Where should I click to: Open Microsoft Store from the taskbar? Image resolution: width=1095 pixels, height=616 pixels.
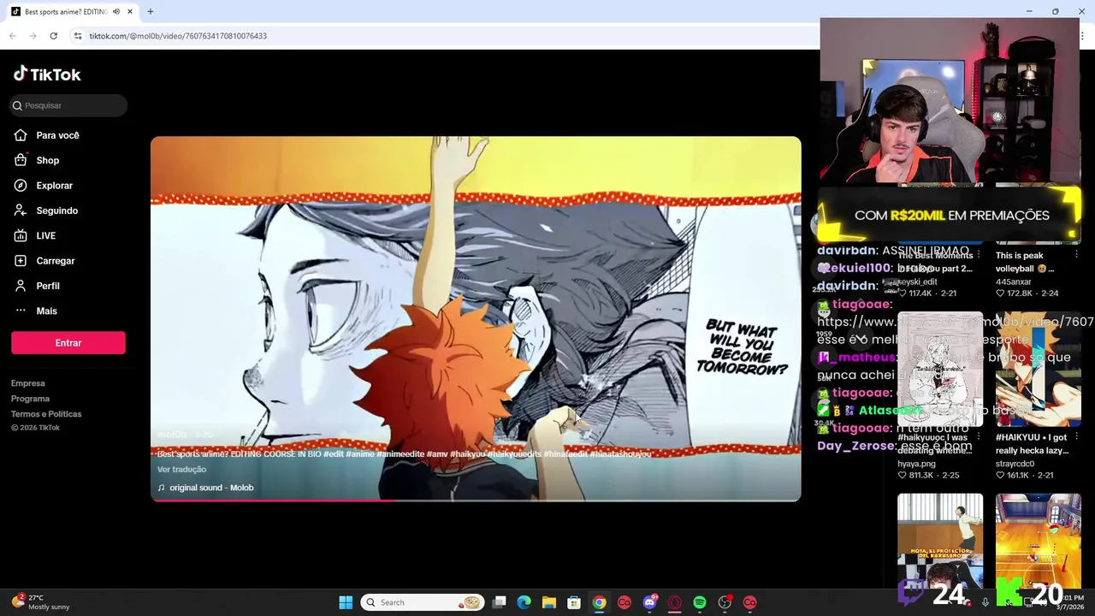[x=574, y=602]
